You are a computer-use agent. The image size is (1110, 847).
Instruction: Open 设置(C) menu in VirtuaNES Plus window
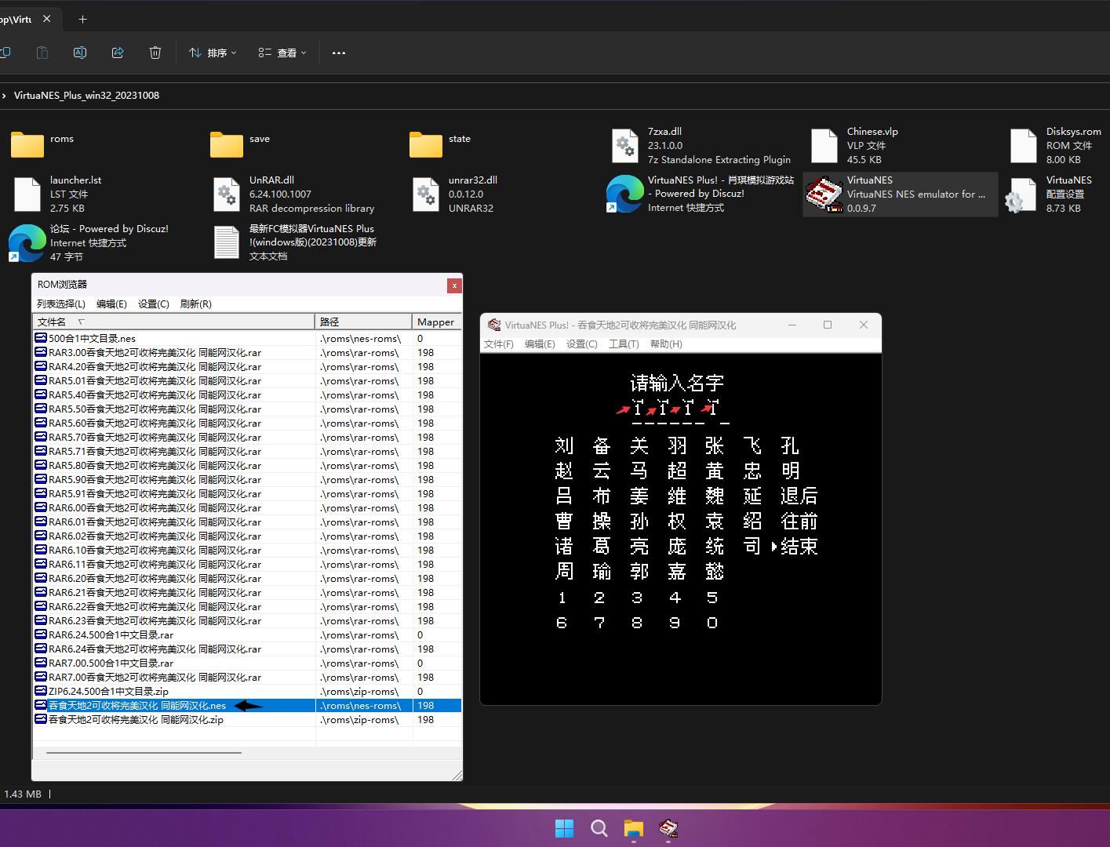click(582, 344)
